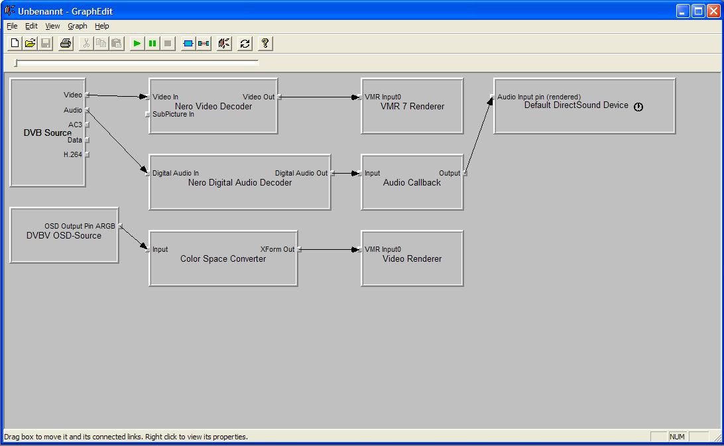Click the SubPicture In pin on Nero Video Decoder
Image resolution: width=724 pixels, height=446 pixels.
point(148,115)
